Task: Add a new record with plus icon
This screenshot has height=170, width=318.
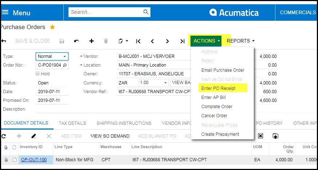Action: click(x=91, y=41)
